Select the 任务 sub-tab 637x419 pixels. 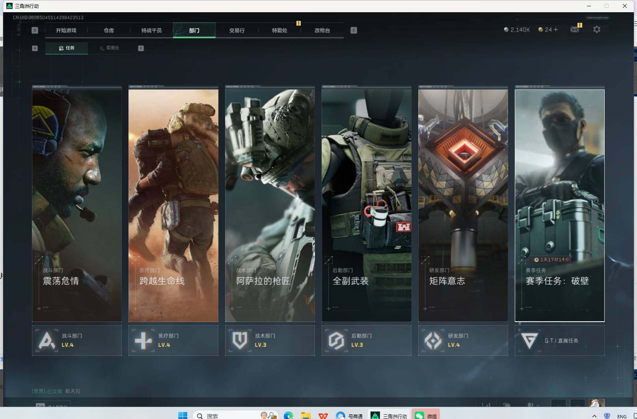[67, 48]
